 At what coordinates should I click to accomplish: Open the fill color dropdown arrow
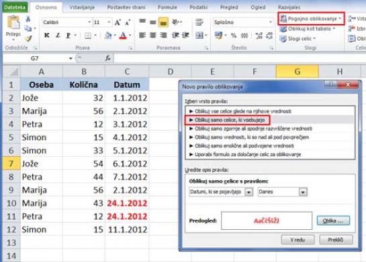click(x=115, y=36)
